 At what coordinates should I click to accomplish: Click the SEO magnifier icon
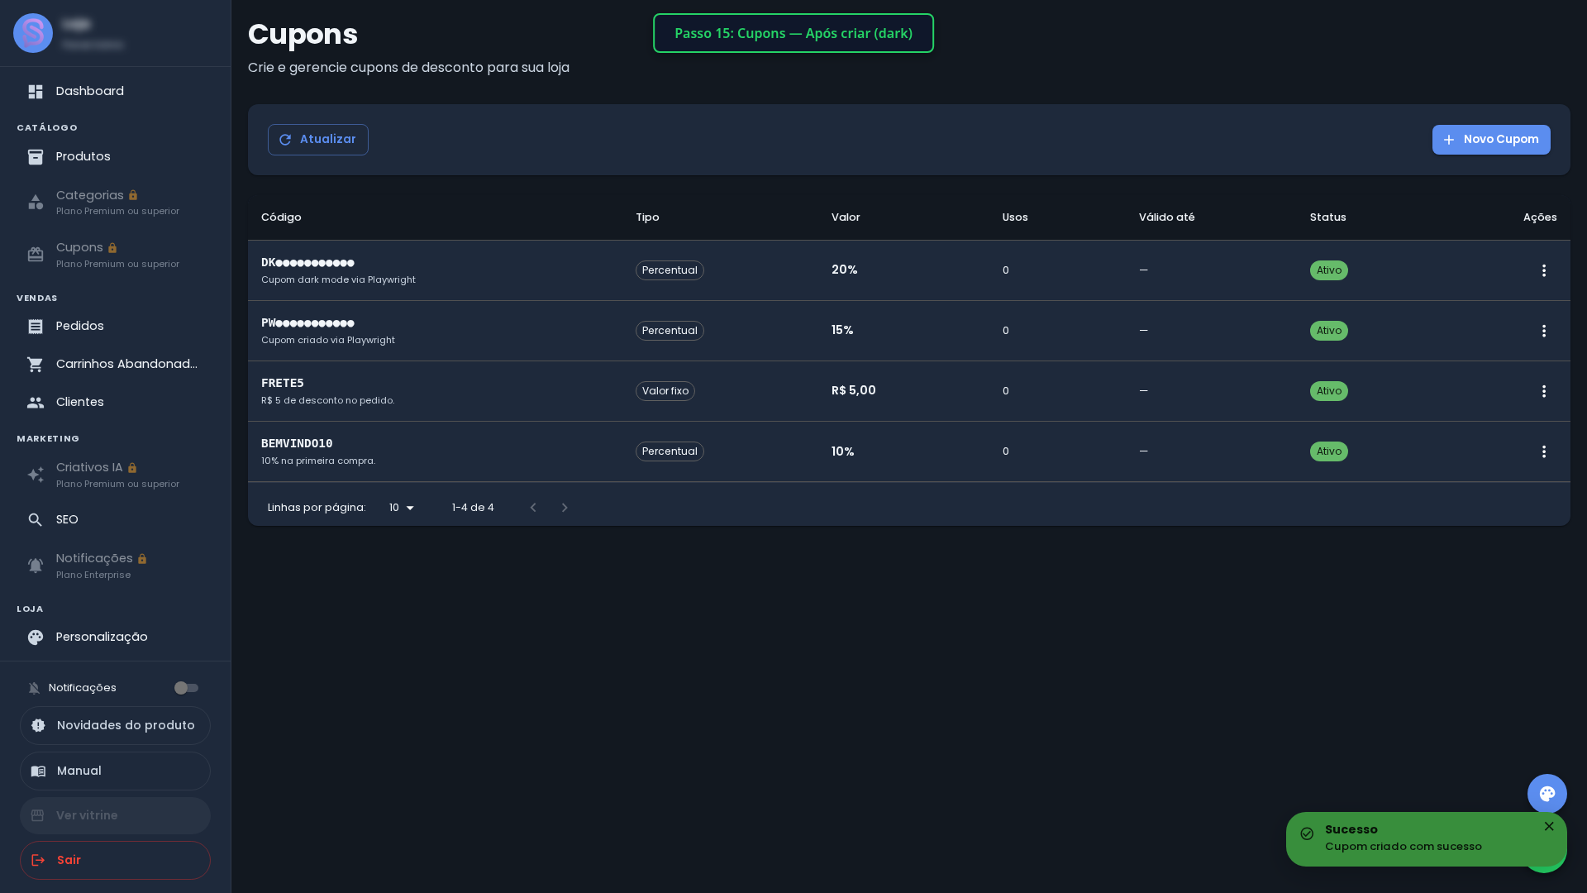(36, 520)
